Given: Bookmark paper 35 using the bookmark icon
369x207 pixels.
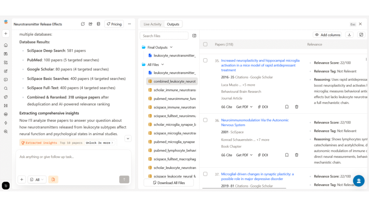Looking at the screenshot, I should pyautogui.click(x=287, y=107).
